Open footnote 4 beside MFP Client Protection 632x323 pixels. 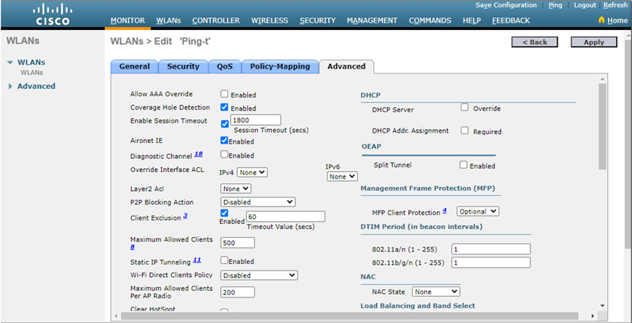point(444,211)
